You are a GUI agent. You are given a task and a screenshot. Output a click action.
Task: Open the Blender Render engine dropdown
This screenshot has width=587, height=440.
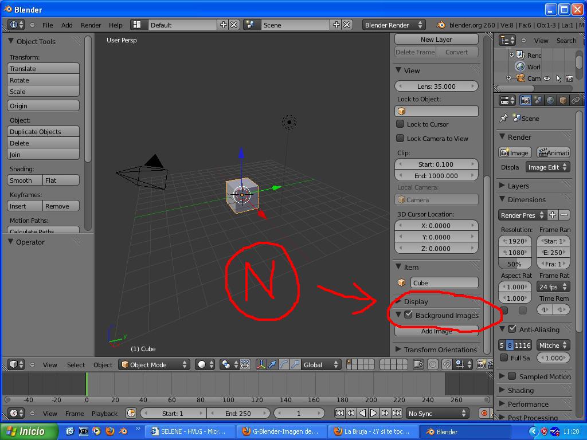pyautogui.click(x=394, y=25)
